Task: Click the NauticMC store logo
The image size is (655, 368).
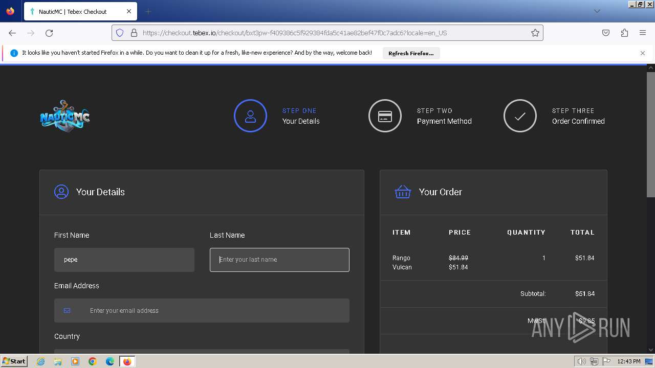Action: pyautogui.click(x=65, y=116)
